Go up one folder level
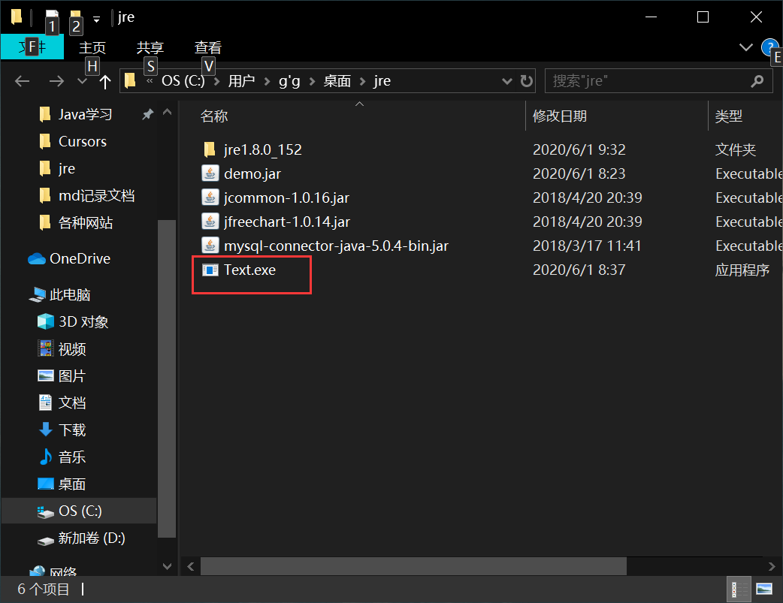783x603 pixels. click(105, 81)
